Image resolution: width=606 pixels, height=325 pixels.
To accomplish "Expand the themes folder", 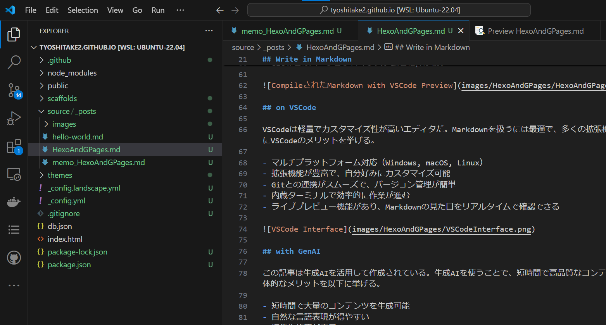I will 60,175.
